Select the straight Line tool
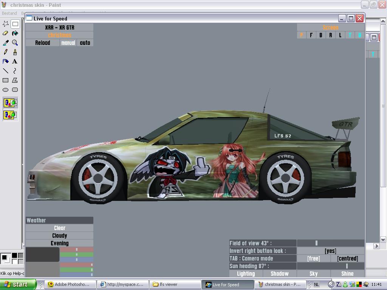Screen dimensions: 387x290 point(5,71)
